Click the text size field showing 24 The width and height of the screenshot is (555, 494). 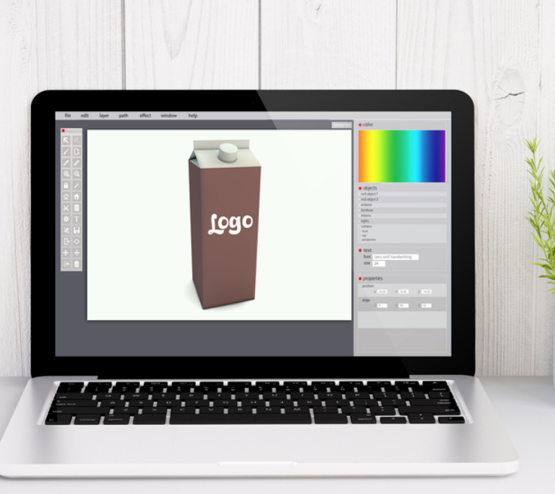[379, 264]
